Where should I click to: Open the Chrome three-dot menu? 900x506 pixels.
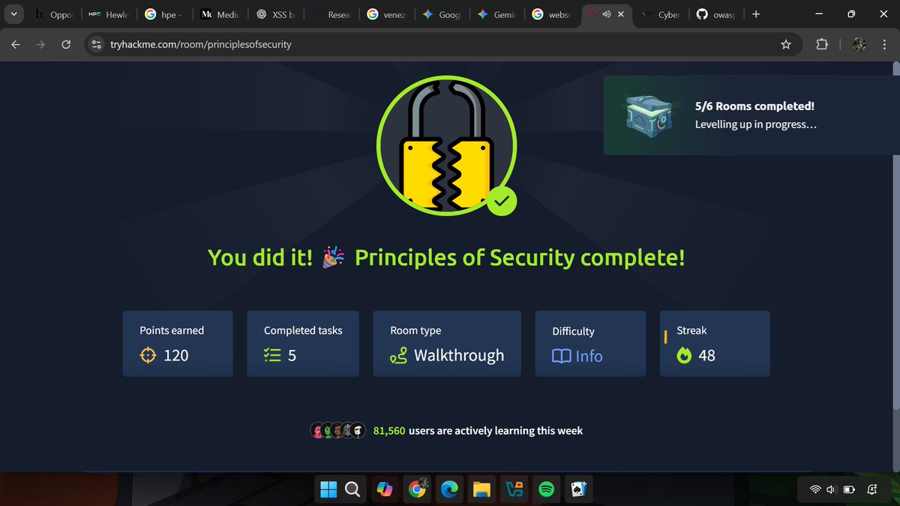tap(884, 45)
